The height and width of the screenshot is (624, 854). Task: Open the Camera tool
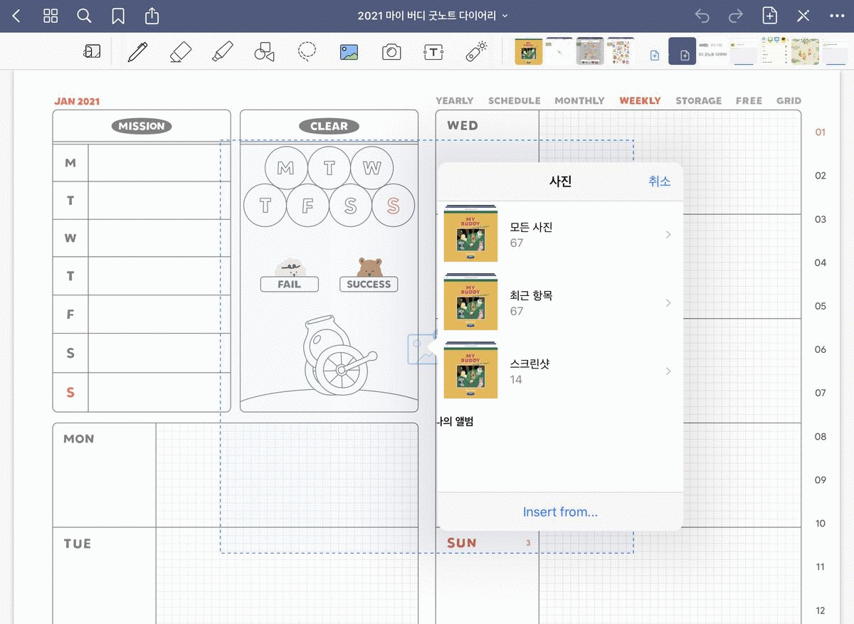tap(391, 52)
